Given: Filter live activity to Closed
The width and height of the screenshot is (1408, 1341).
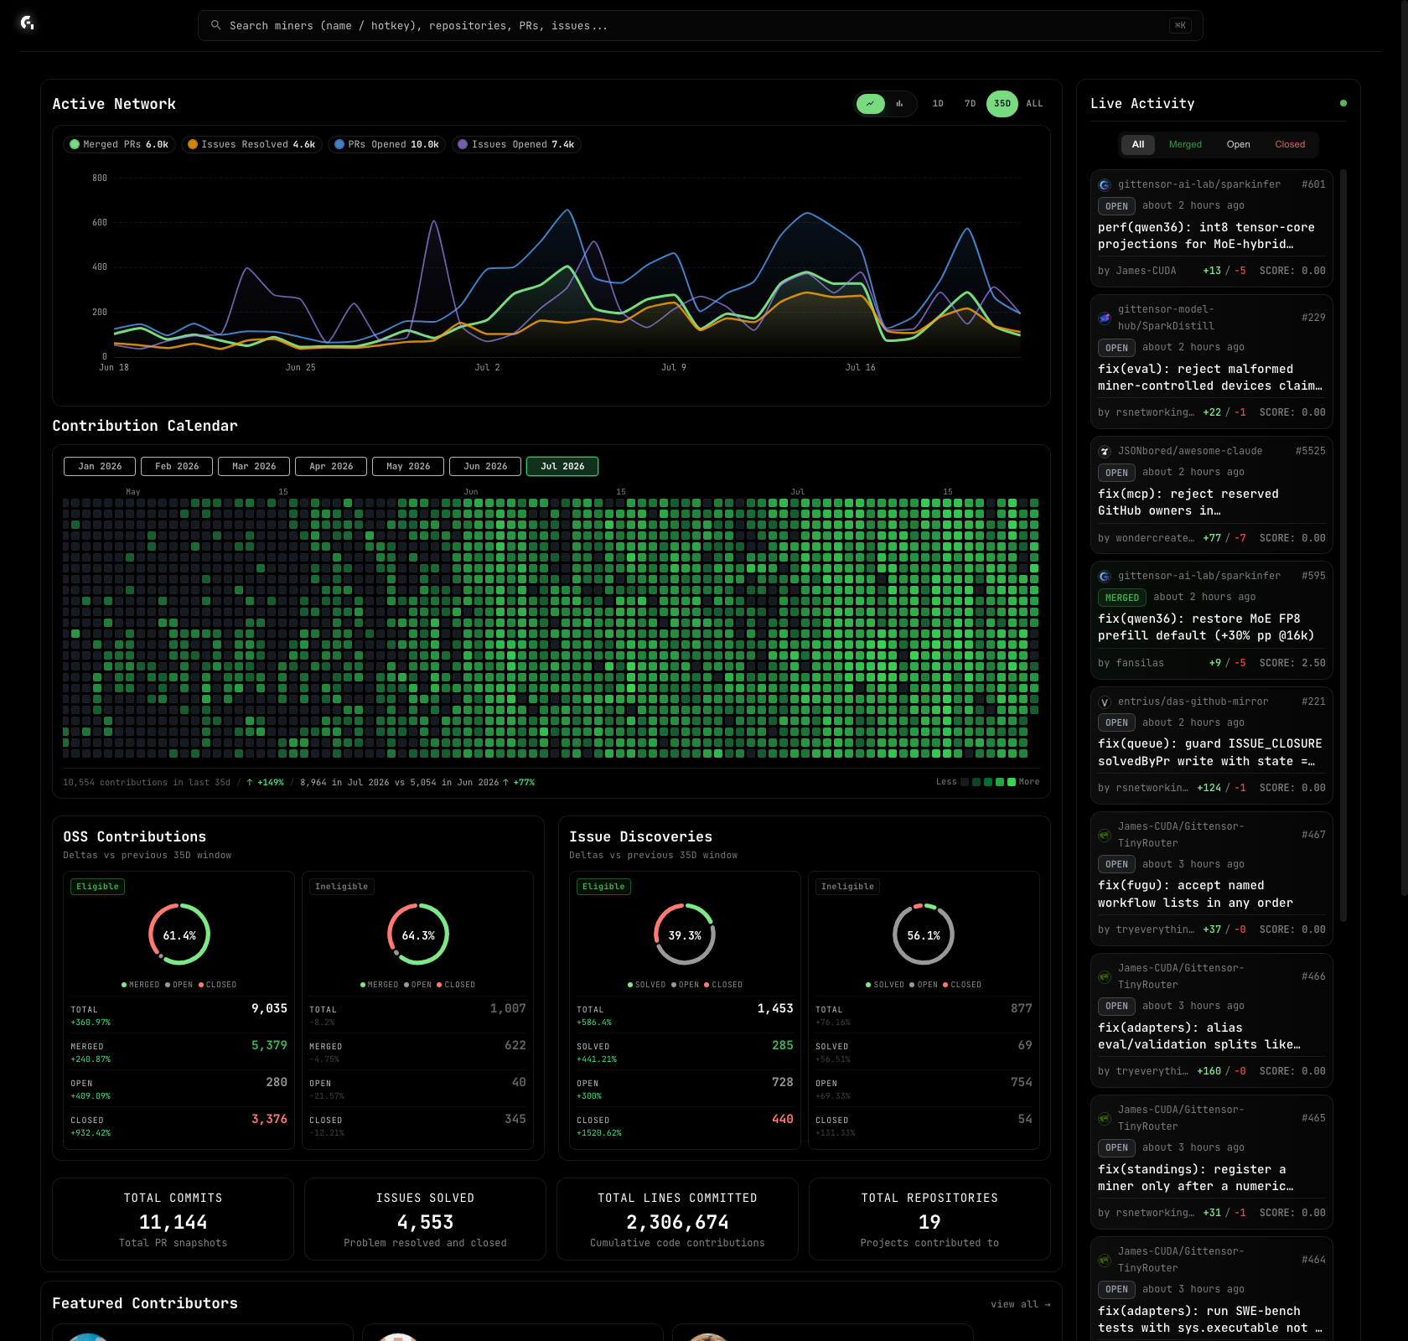Looking at the screenshot, I should click(1290, 144).
